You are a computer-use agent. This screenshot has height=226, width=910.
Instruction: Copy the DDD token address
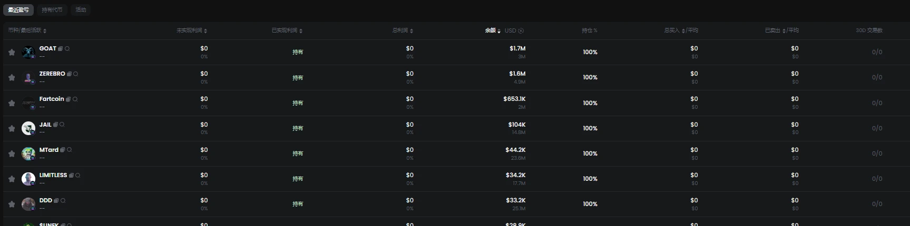(x=56, y=200)
